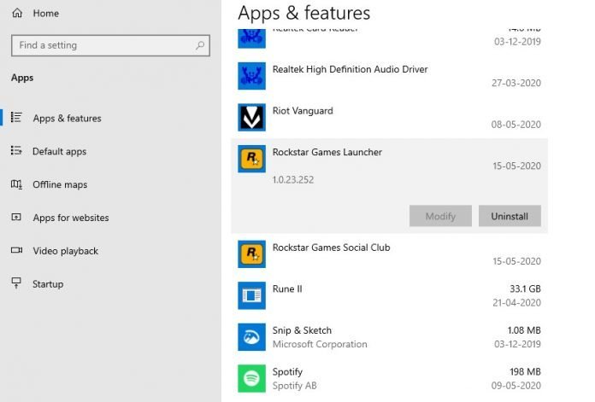Click the search magnifier icon
Viewport: 595px width, 402px height.
click(200, 45)
